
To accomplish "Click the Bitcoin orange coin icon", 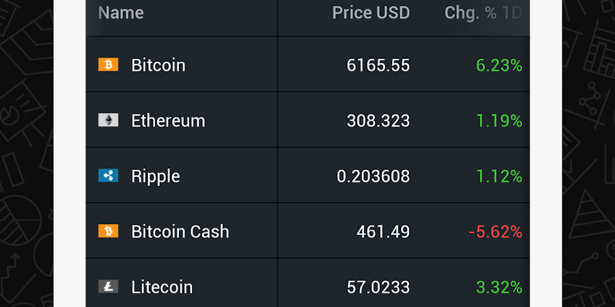I will [108, 65].
